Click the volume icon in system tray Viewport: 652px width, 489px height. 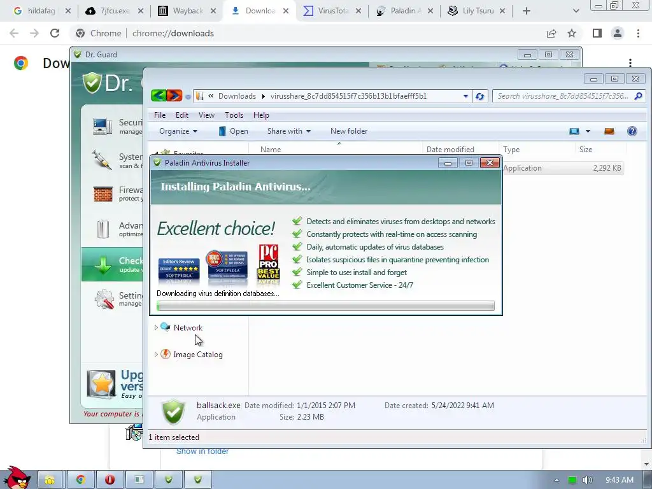coord(587,480)
